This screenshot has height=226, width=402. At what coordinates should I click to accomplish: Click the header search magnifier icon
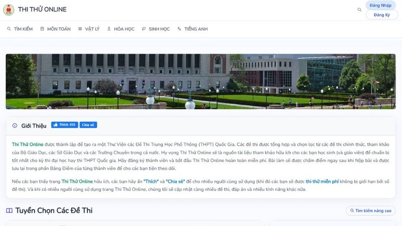pyautogui.click(x=359, y=10)
